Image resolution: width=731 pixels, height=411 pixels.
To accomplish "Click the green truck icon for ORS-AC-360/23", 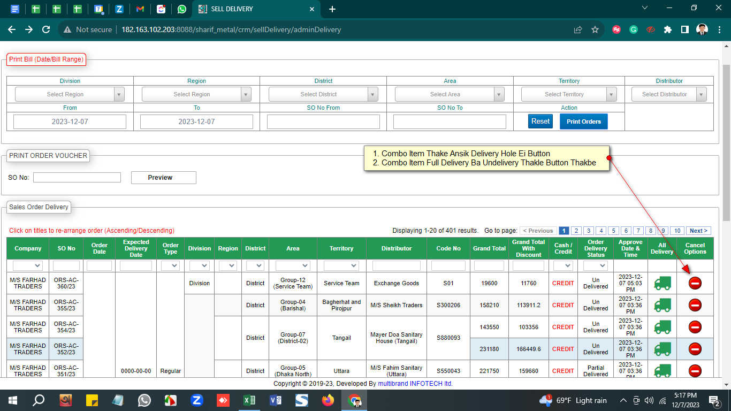I will [662, 283].
